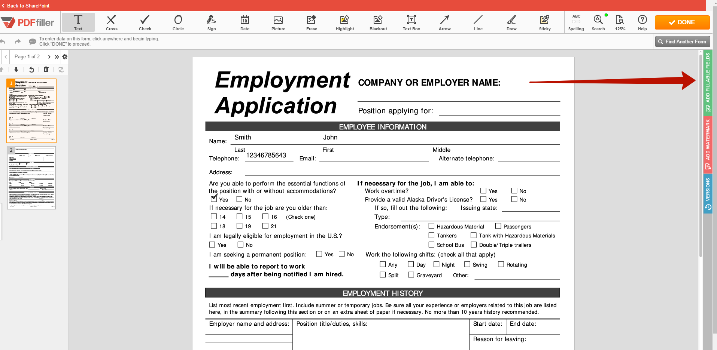Select the Draw tool
The image size is (717, 350).
click(x=511, y=22)
